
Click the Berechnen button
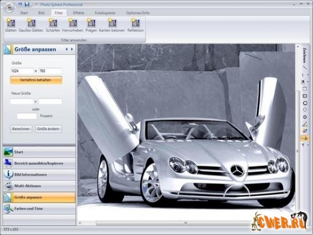pyautogui.click(x=21, y=129)
